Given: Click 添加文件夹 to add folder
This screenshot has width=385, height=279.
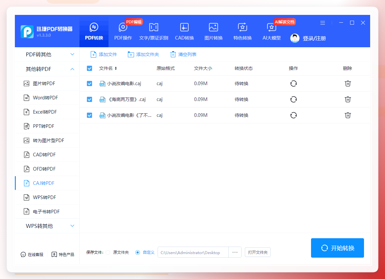Looking at the screenshot, I should click(x=143, y=54).
